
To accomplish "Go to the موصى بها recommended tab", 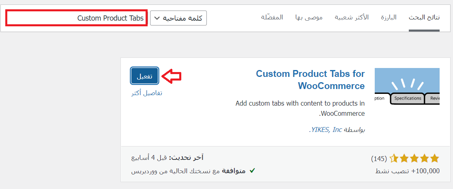I will pos(309,17).
